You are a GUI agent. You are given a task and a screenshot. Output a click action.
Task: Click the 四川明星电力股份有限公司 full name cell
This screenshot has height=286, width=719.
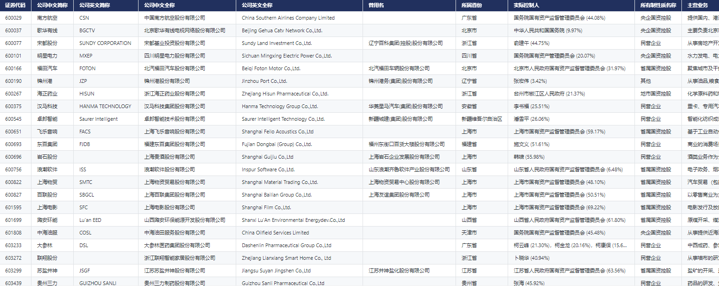[x=187, y=56]
